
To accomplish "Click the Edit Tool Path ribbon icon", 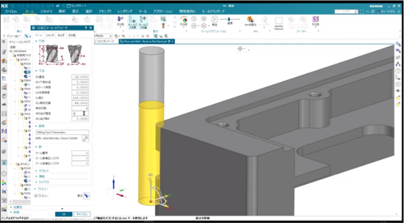I will pyautogui.click(x=142, y=21).
